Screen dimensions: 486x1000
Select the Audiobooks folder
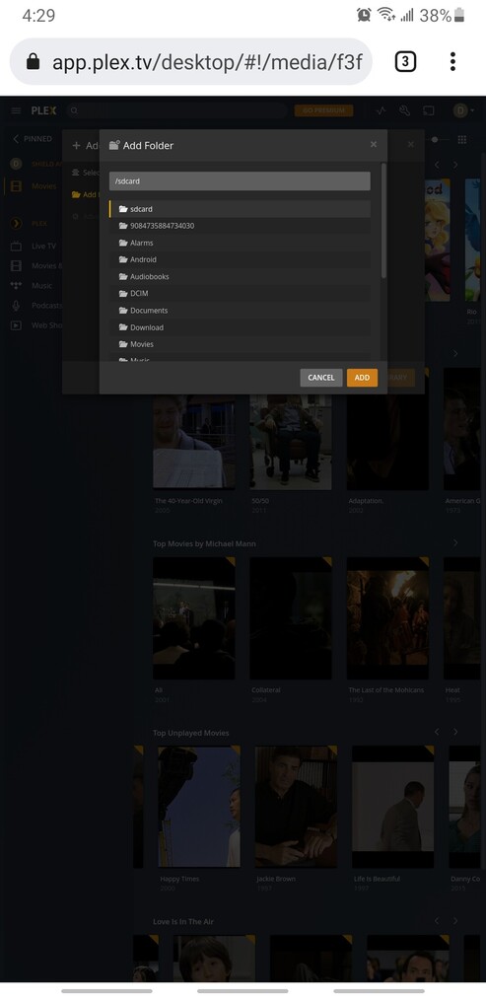pos(240,276)
